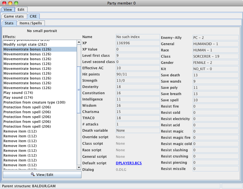Click the effects list scroll-up arrow
This screenshot has height=189, width=243.
point(79,42)
